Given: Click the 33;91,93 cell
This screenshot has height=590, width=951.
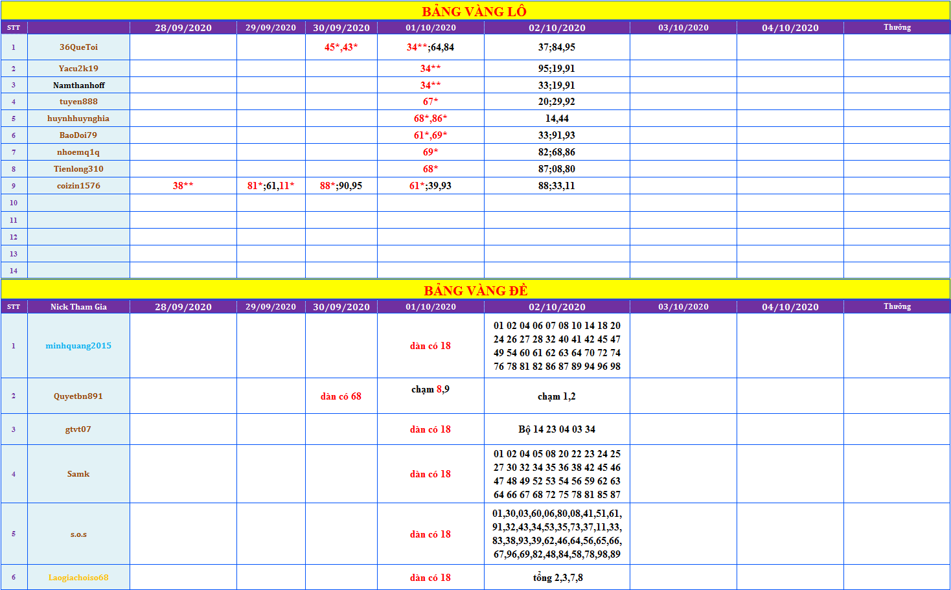Looking at the screenshot, I should point(557,135).
